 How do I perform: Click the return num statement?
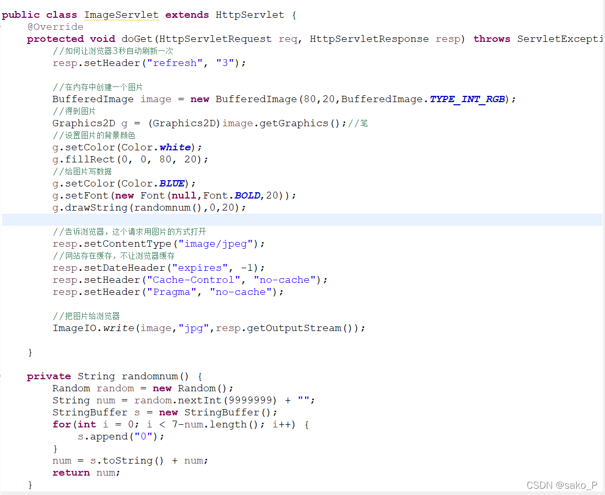click(x=86, y=473)
